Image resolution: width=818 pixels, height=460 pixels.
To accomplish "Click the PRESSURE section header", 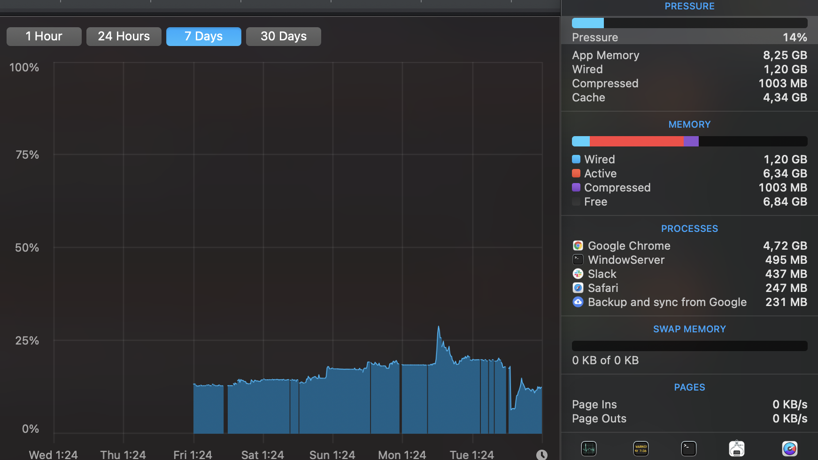I will tap(689, 6).
